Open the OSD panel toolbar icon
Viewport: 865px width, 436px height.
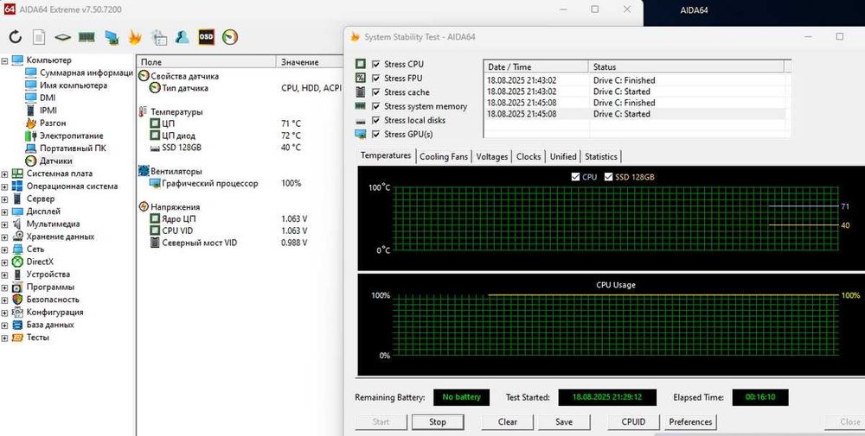(x=207, y=37)
